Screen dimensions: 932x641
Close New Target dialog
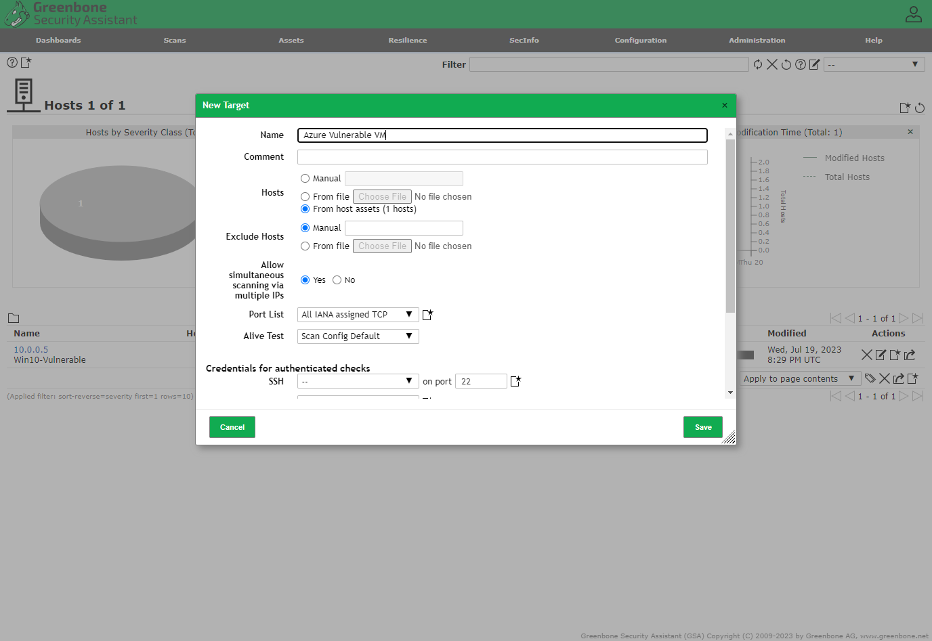tap(725, 105)
